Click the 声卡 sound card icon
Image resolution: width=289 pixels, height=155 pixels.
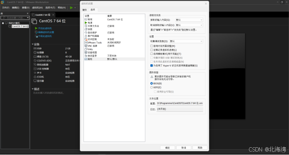[x=35, y=73]
